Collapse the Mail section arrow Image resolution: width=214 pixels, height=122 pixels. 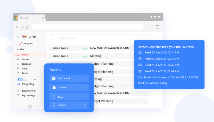coord(18,49)
